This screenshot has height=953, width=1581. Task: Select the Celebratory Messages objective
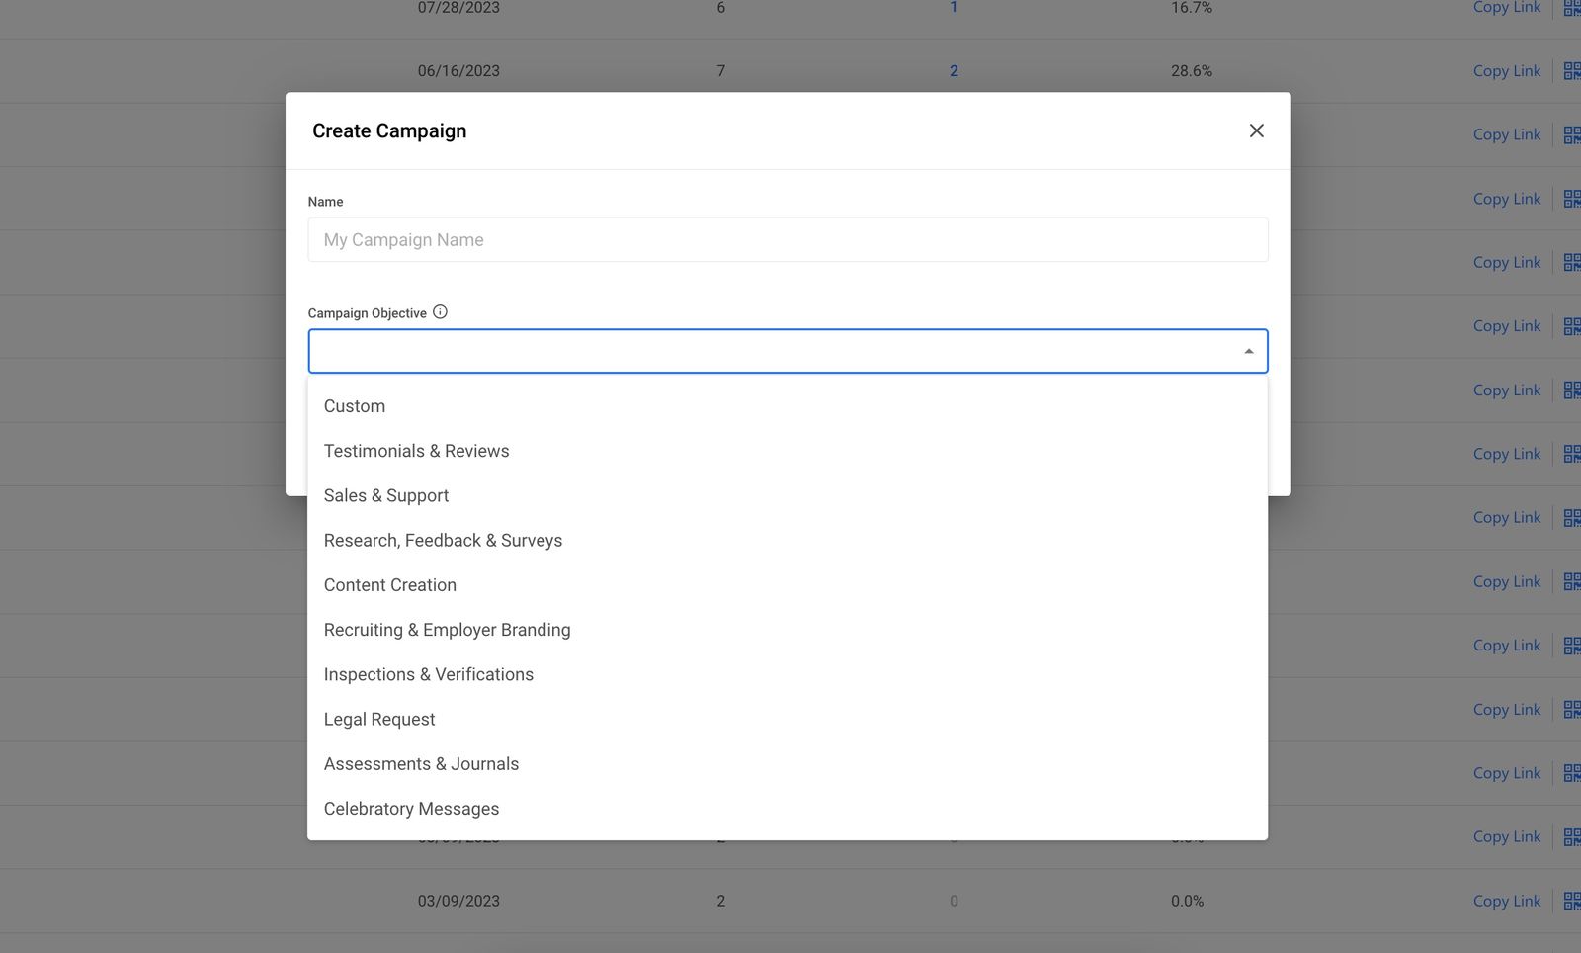411,808
